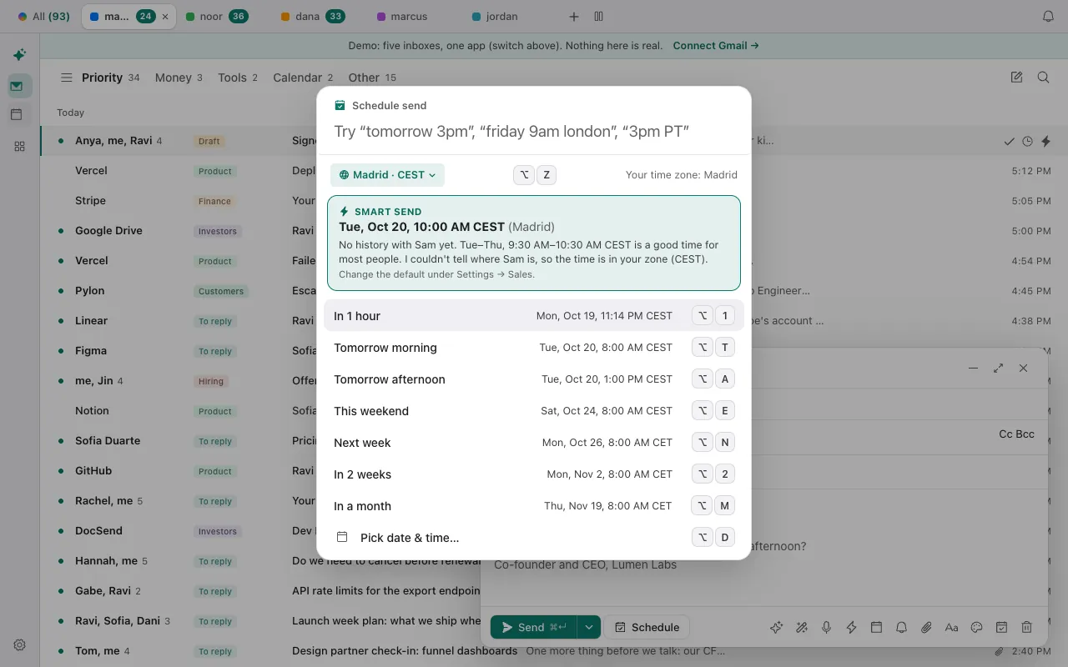
Task: Open the Madrid · CEST timezone dropdown
Action: pyautogui.click(x=387, y=175)
